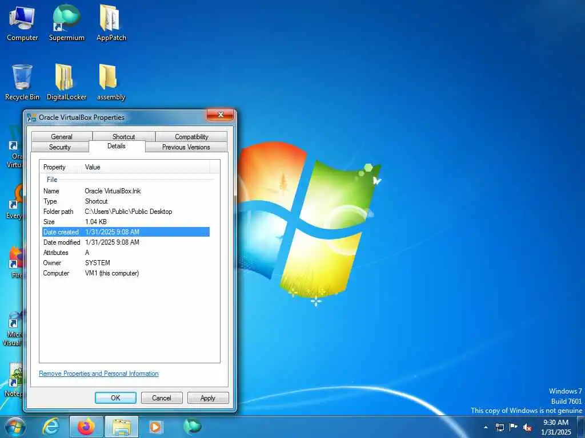Show hidden system tray icons
The height and width of the screenshot is (438, 585).
486,427
